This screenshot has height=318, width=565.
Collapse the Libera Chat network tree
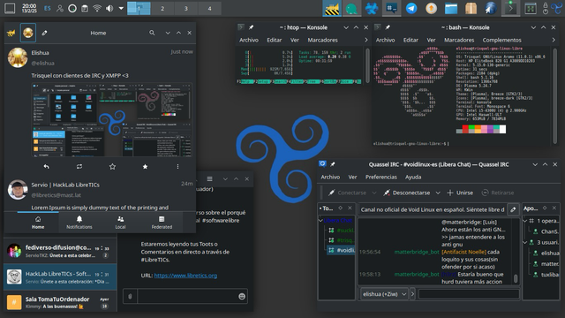(x=320, y=220)
